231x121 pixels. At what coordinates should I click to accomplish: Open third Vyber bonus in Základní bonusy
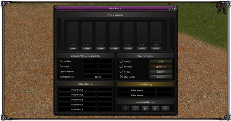pos(77,100)
